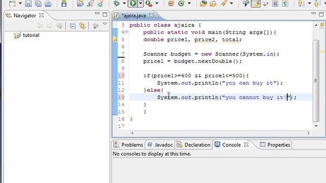Select the ajaira.java editor tab
The height and width of the screenshot is (183, 326).
[133, 16]
